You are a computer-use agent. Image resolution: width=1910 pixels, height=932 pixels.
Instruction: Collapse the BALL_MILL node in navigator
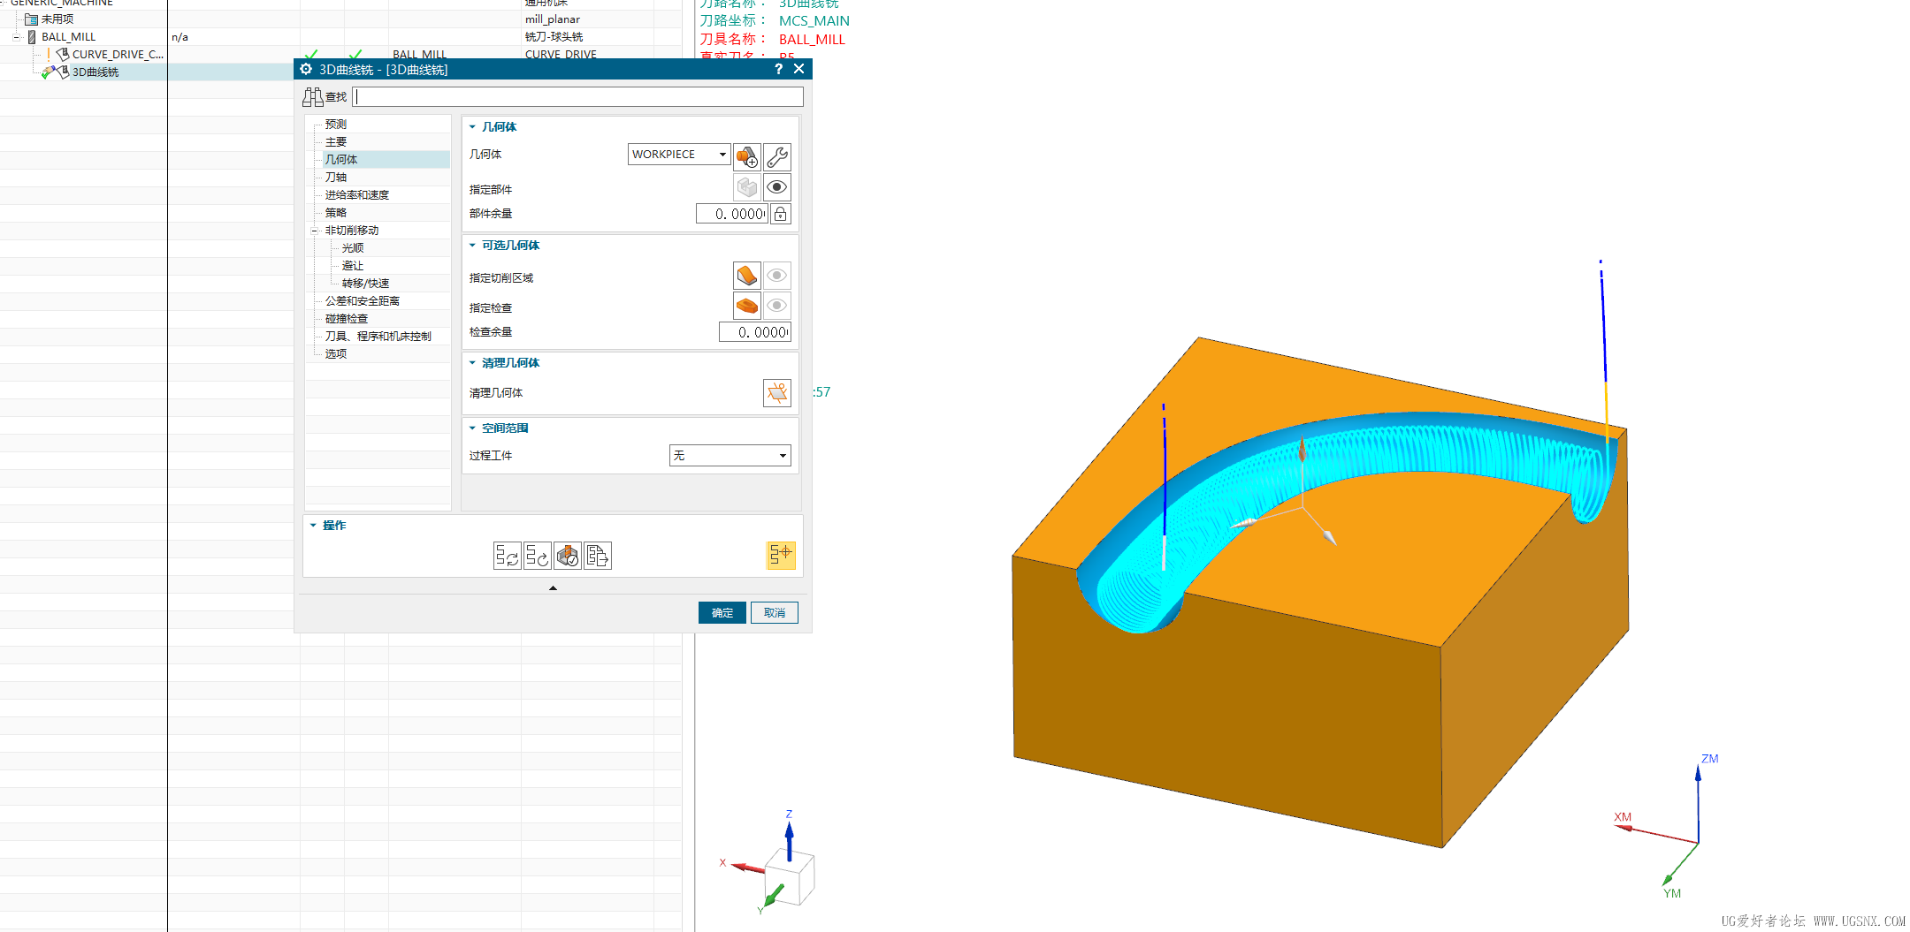[16, 37]
